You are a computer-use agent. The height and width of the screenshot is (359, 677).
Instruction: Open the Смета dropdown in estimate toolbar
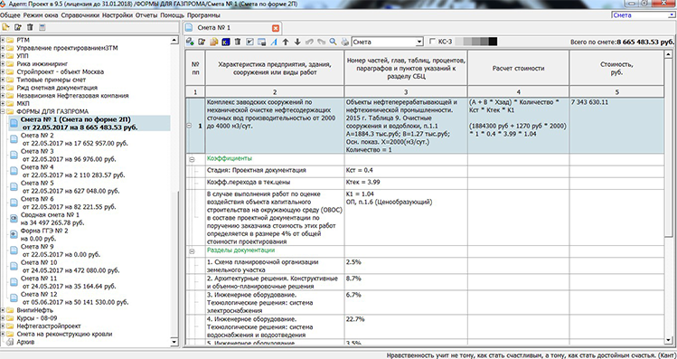tap(419, 42)
